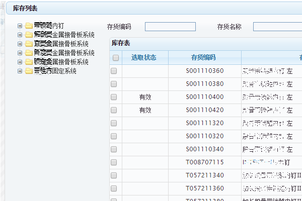The height and width of the screenshot is (201, 302).
Task: Check the row S001110340 checkbox
Action: 114,149
